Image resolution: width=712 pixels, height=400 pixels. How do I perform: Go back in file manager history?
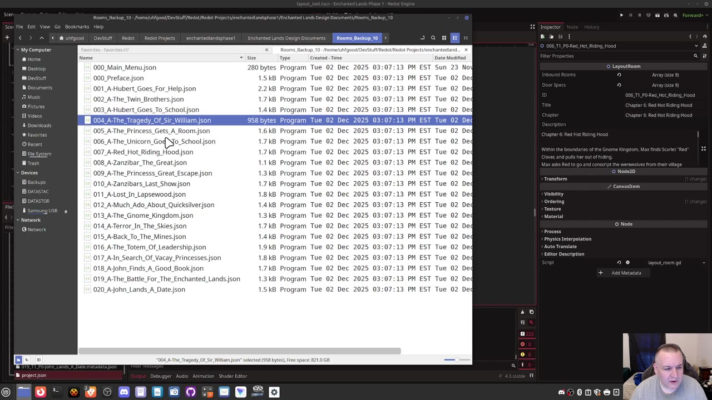coord(20,38)
